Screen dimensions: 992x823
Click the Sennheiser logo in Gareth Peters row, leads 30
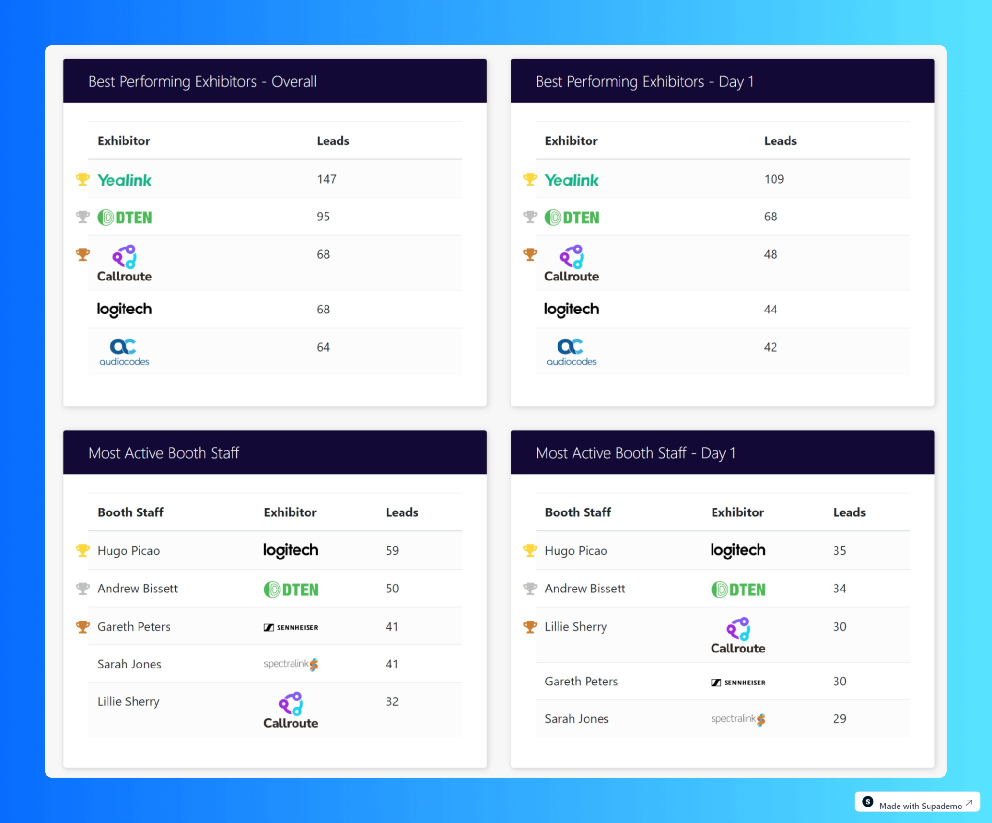click(x=738, y=683)
